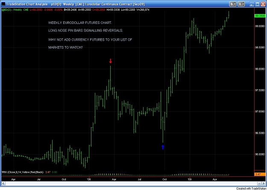This screenshot has width=267, height=190.
Task: Select the WEEKLY EURODOLLAR FUTURES CHART text annotation
Action: pyautogui.click(x=80, y=23)
